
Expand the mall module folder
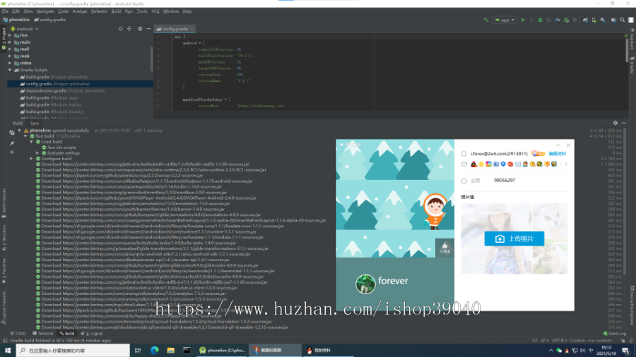pyautogui.click(x=10, y=49)
